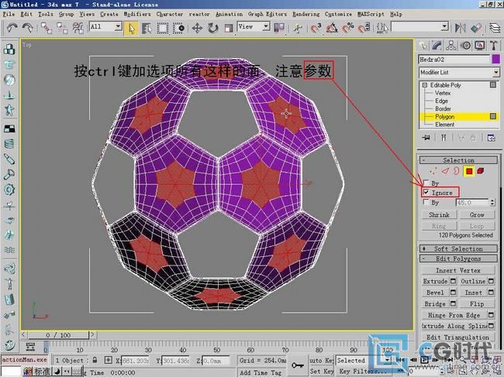This screenshot has height=377, width=504.
Task: Click the time slider showing 0 / 100
Action: tap(58, 335)
